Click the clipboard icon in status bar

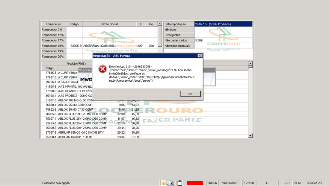180,183
